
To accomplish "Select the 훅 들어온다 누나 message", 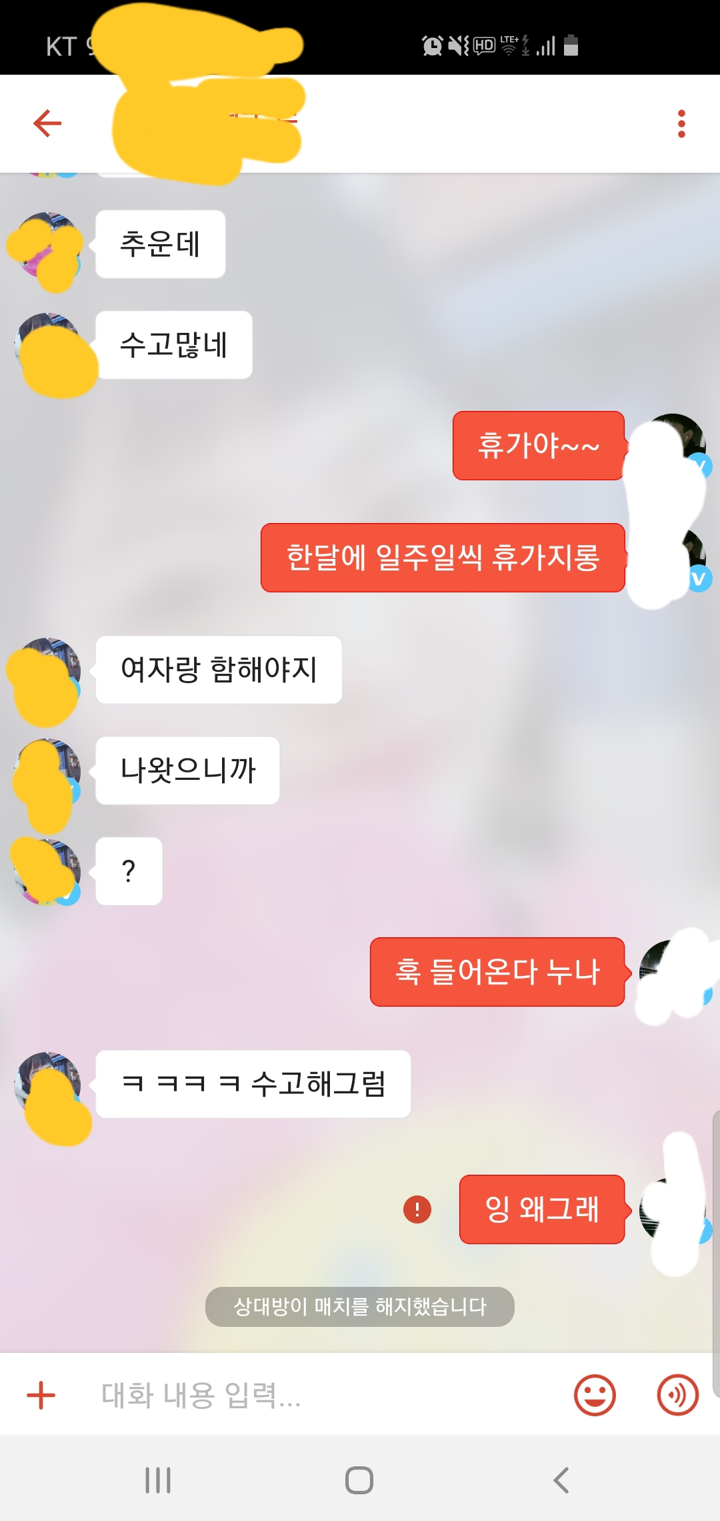I will pyautogui.click(x=497, y=972).
